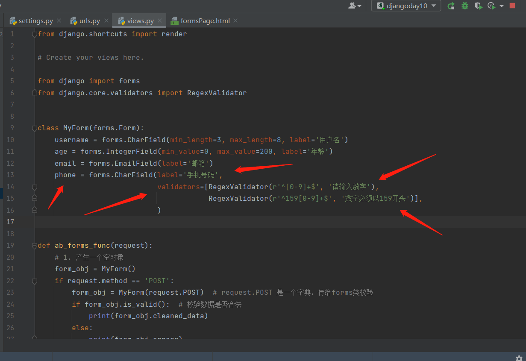Click 'forms' in 'from django import forms'
The height and width of the screenshot is (361, 526).
point(129,81)
